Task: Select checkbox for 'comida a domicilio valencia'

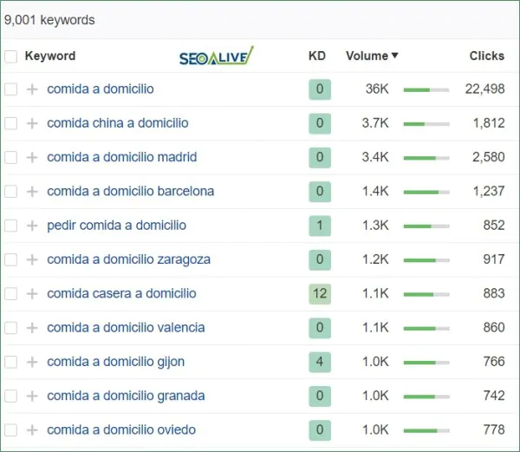Action: pyautogui.click(x=10, y=328)
